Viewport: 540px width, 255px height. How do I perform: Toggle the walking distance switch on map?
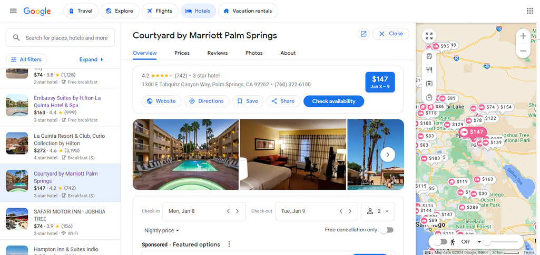click(x=441, y=242)
